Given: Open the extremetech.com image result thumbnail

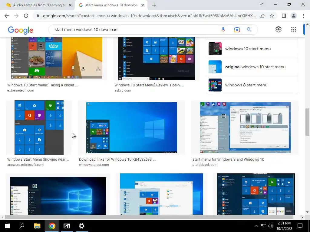Looking at the screenshot, I should click(57, 58).
